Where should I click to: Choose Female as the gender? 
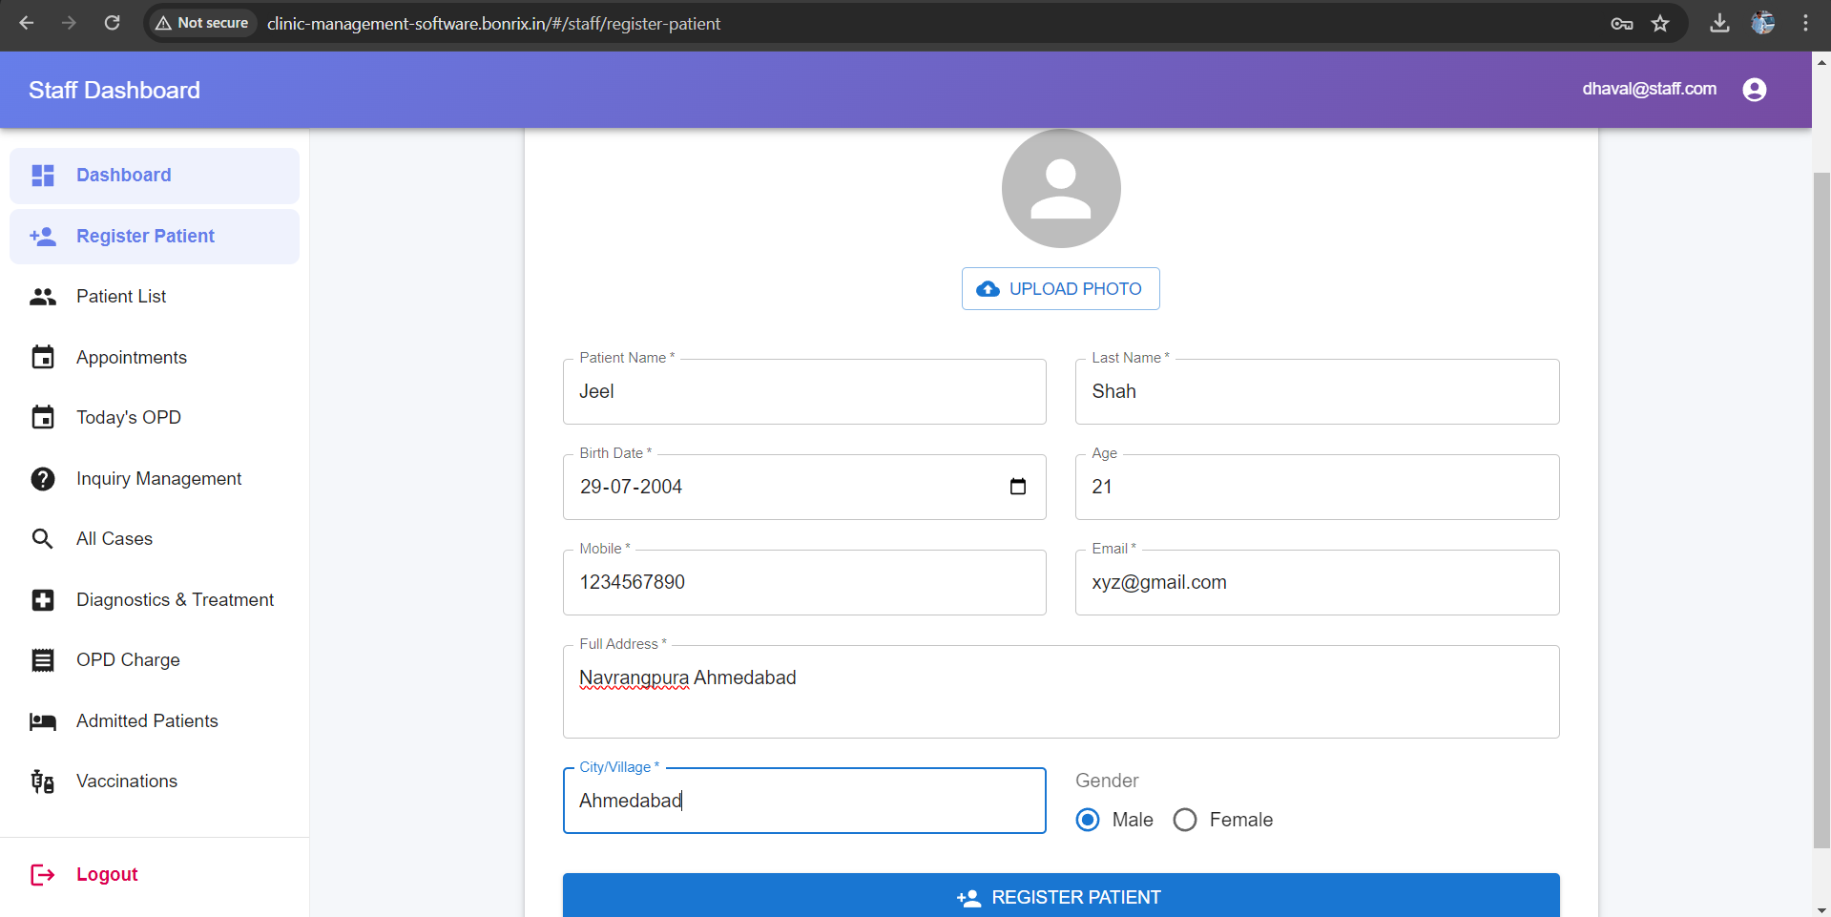(x=1184, y=819)
